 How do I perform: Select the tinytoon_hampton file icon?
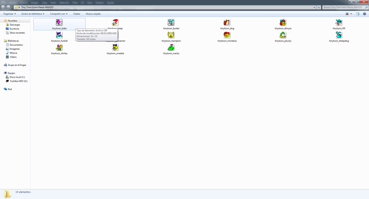(171, 35)
